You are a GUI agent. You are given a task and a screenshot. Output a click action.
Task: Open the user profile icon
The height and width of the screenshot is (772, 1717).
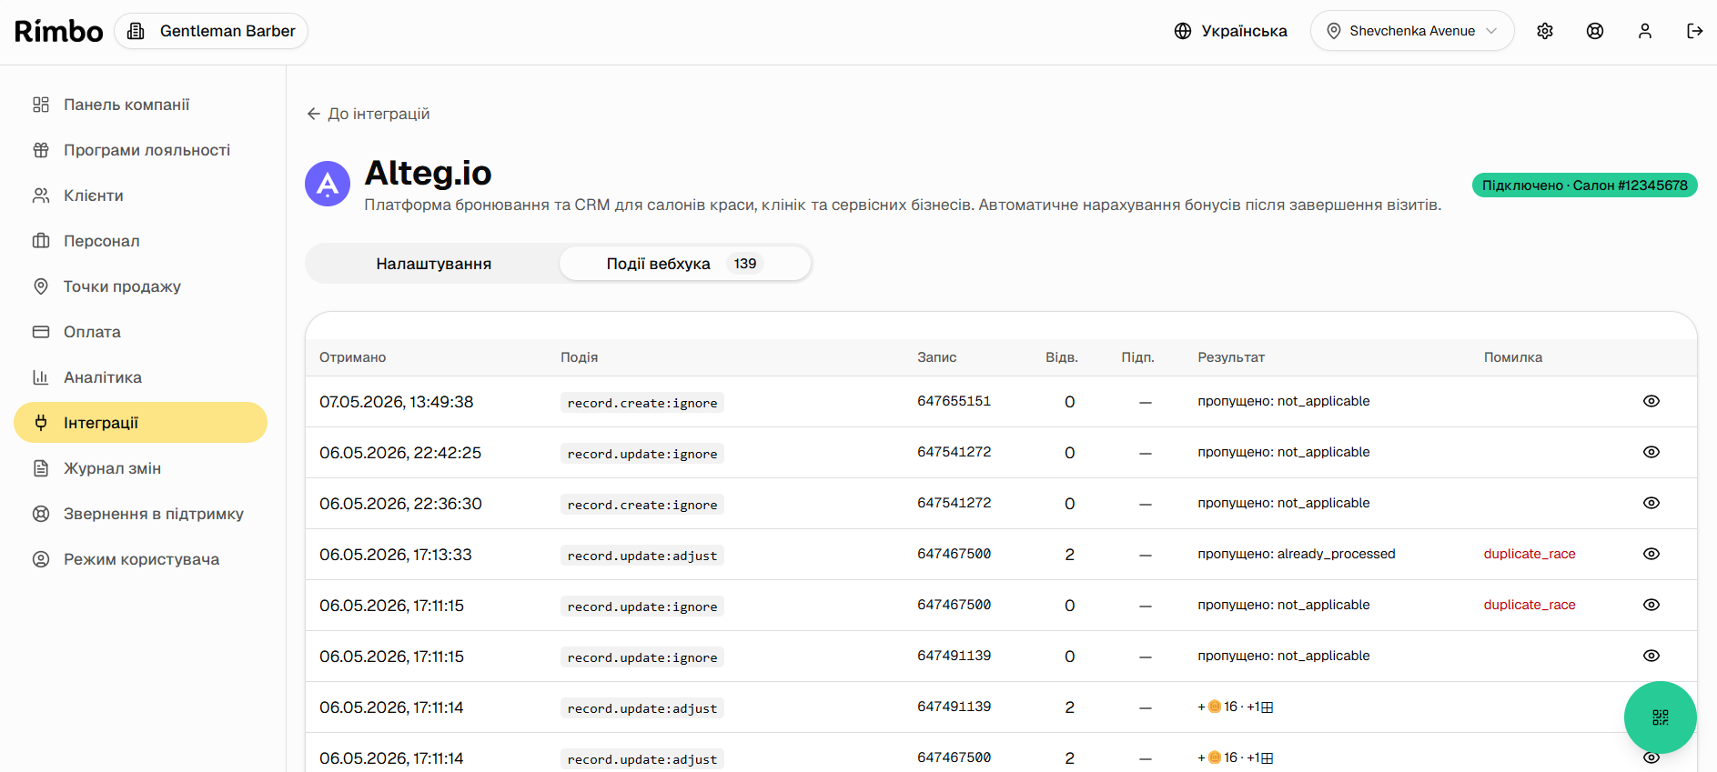pyautogui.click(x=1645, y=31)
